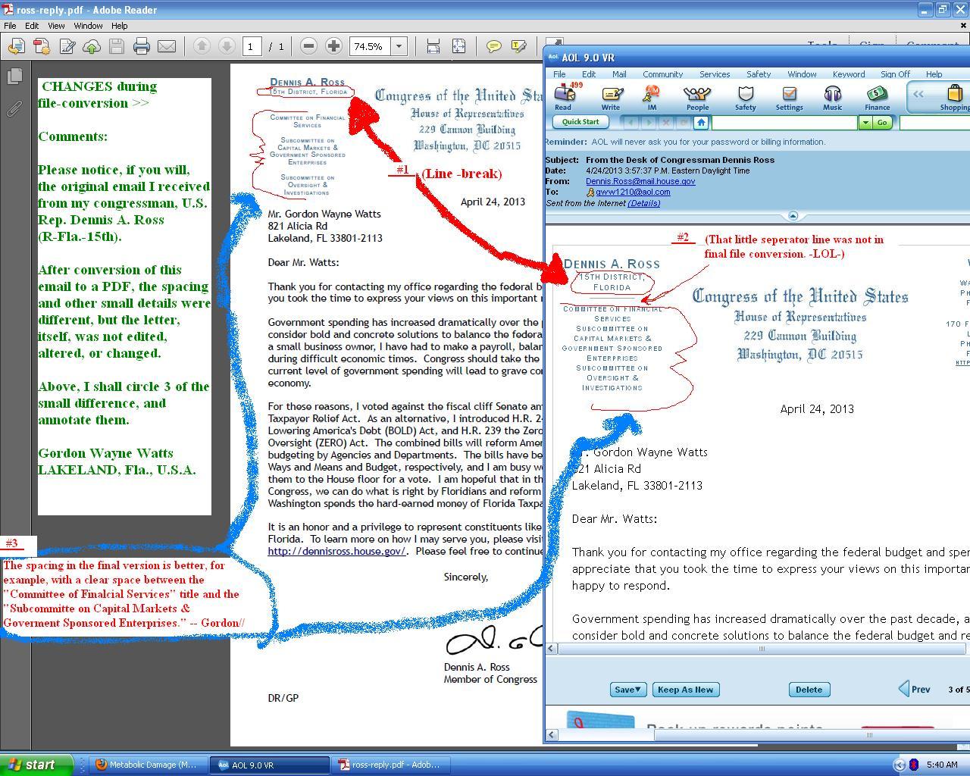970x776 pixels.
Task: Open Adobe Reader Help menu
Action: (119, 26)
